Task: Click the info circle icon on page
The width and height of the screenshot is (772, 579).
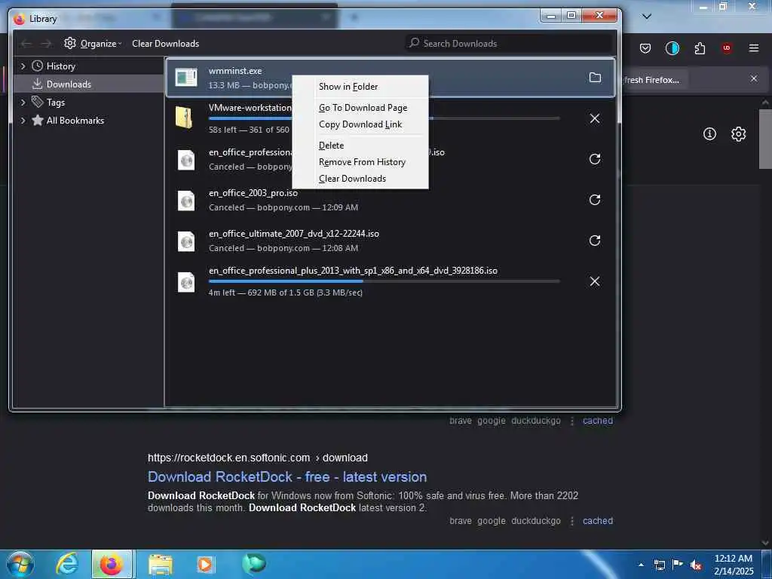Action: (709, 133)
